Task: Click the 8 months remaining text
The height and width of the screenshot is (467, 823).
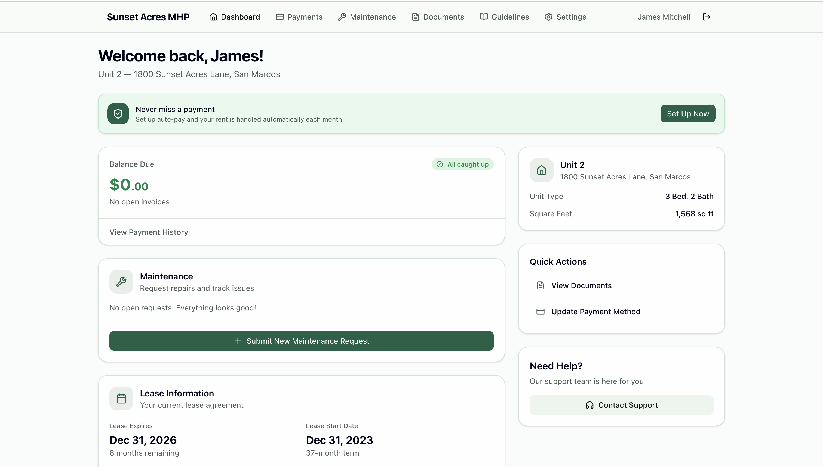Action: [x=144, y=453]
